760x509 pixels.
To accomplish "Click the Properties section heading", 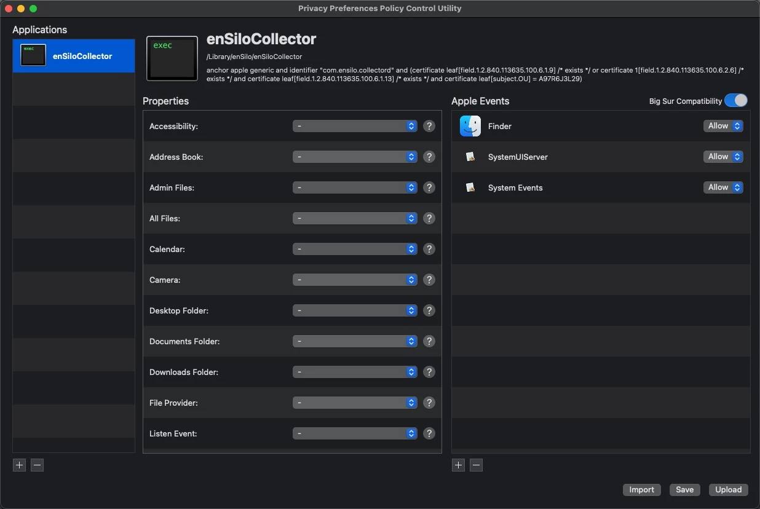I will (165, 101).
